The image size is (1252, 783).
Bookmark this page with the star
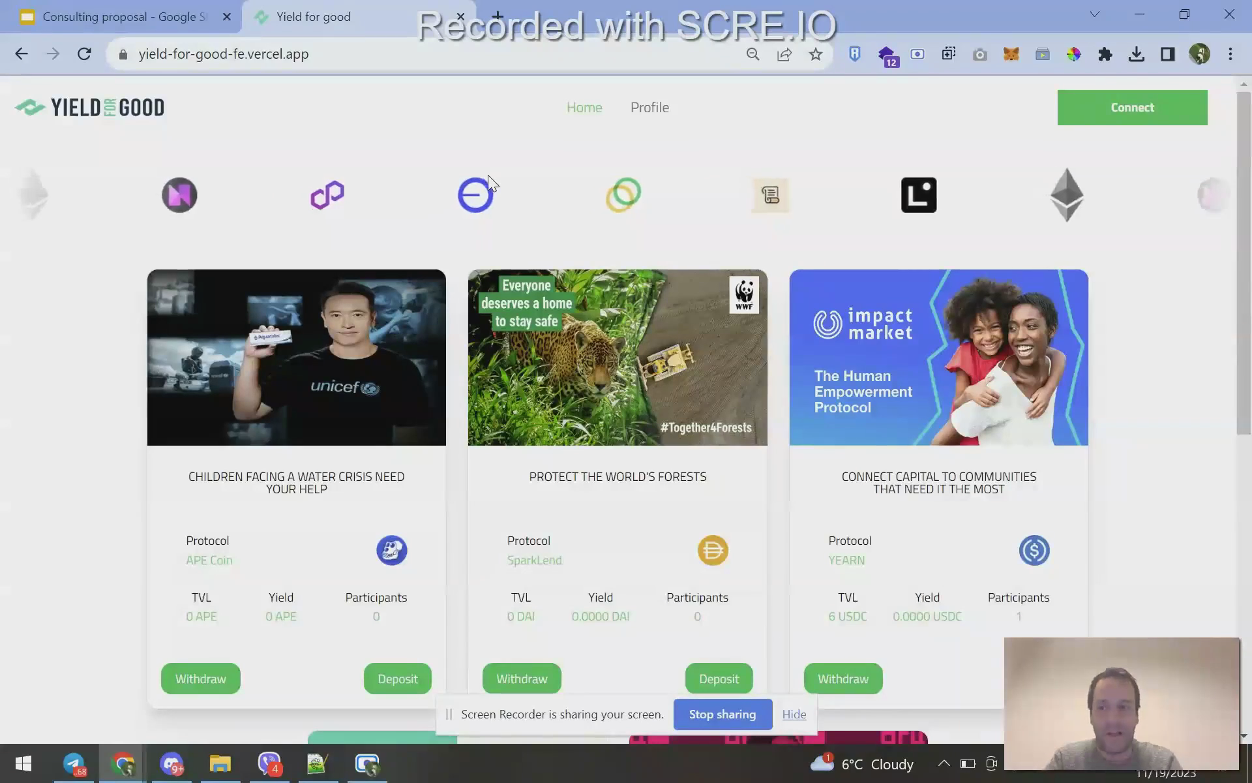815,54
